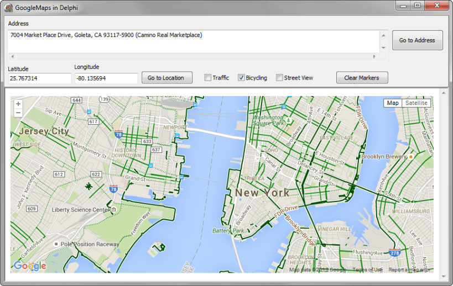This screenshot has height=286, width=453.
Task: Click the Brooklyn Brewery place marker icon
Action: pos(411,157)
